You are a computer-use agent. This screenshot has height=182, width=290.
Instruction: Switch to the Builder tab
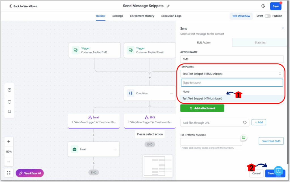coord(101,16)
